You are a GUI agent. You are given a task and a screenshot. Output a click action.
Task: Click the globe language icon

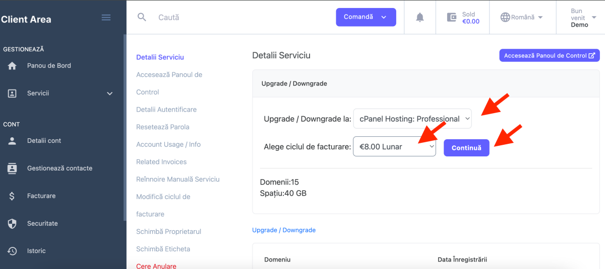(x=505, y=17)
